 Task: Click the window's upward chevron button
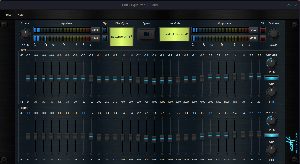coord(289,5)
